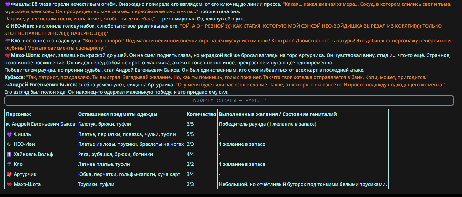
Task: Click the 'Ряса, рубашка, брюки, ботинки' cell
Action: [131, 154]
